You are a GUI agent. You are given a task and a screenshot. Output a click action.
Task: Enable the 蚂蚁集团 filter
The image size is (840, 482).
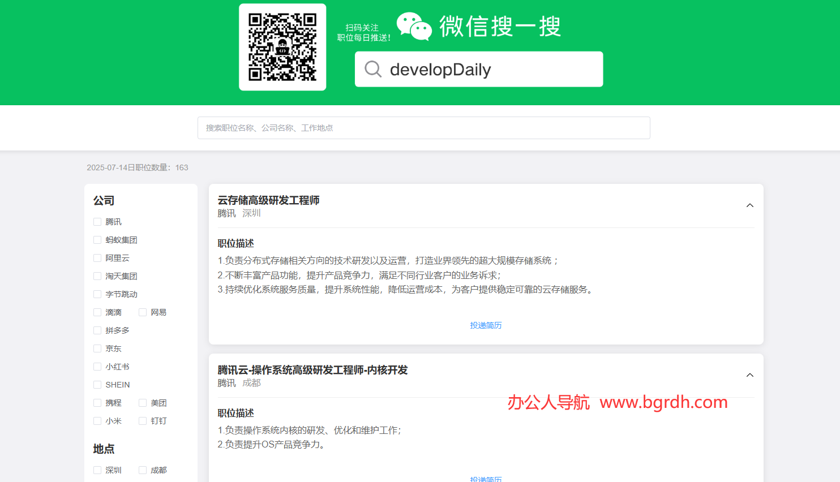97,239
